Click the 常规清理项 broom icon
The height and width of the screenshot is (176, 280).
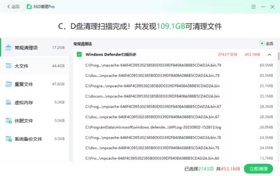(9, 47)
